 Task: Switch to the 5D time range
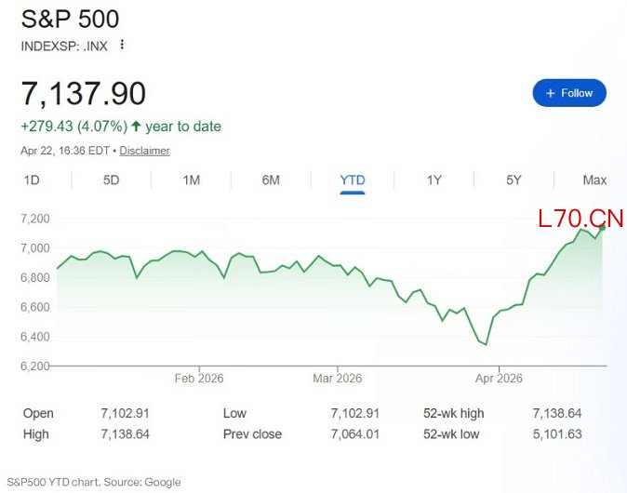[x=112, y=180]
